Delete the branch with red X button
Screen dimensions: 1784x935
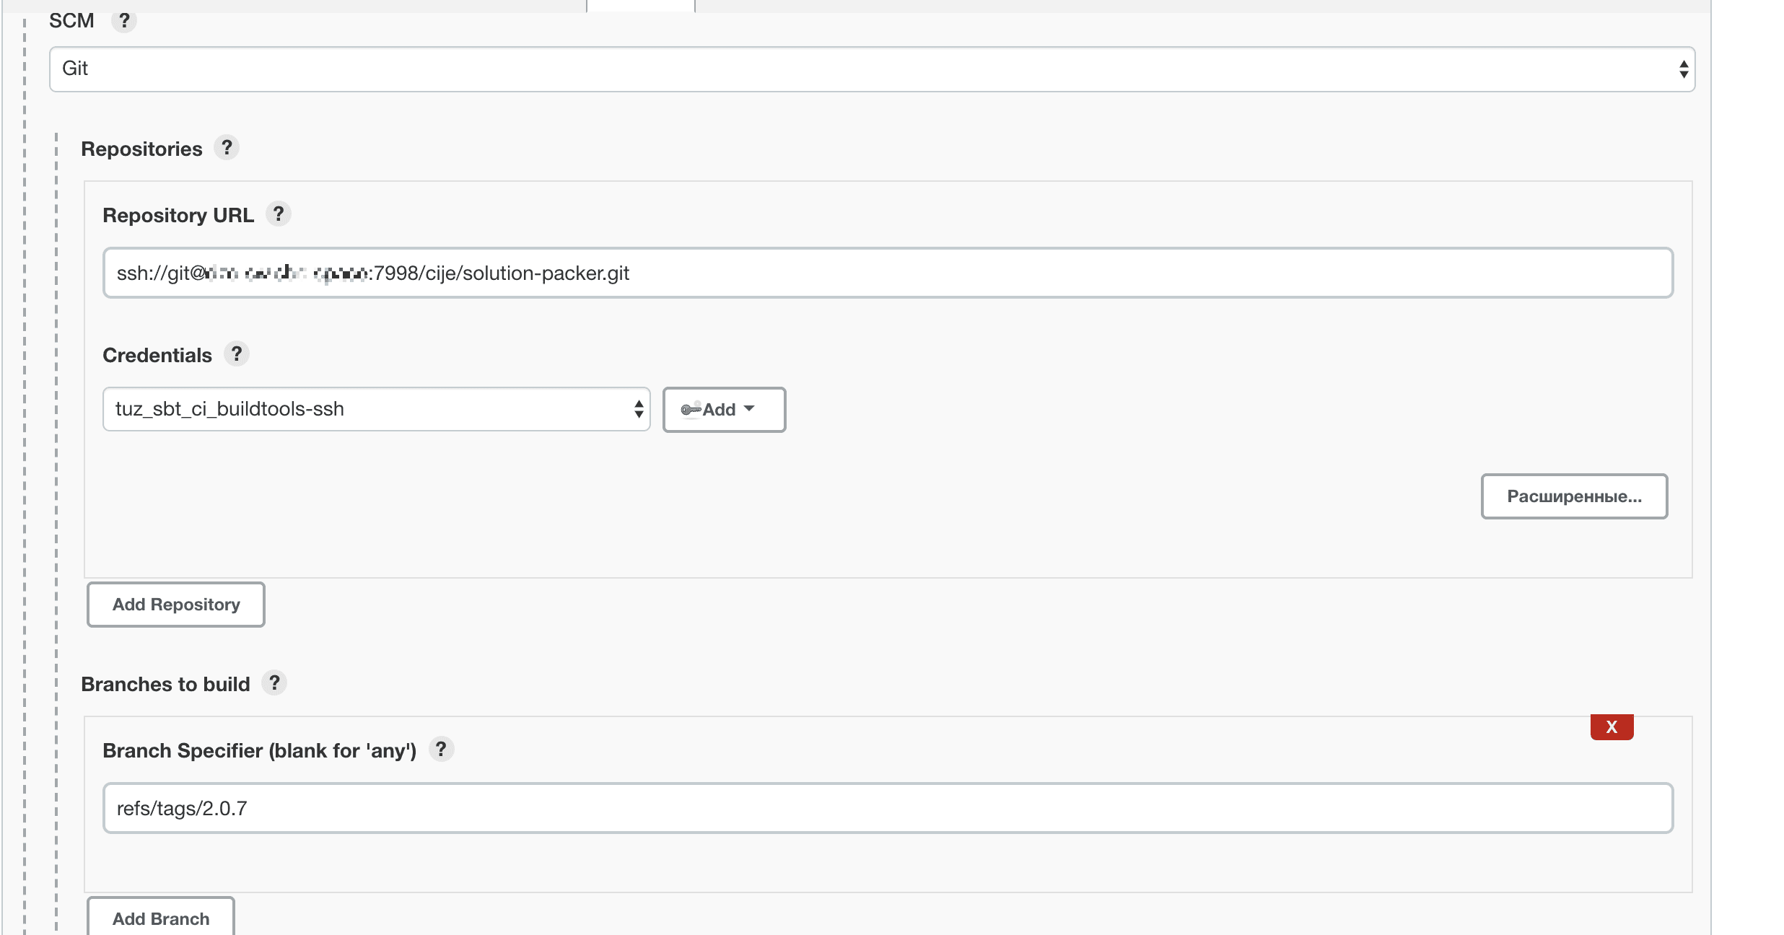click(1612, 727)
